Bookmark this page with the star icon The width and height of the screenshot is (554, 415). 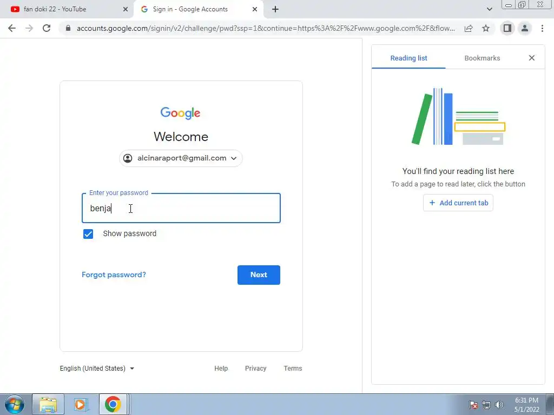tap(486, 28)
